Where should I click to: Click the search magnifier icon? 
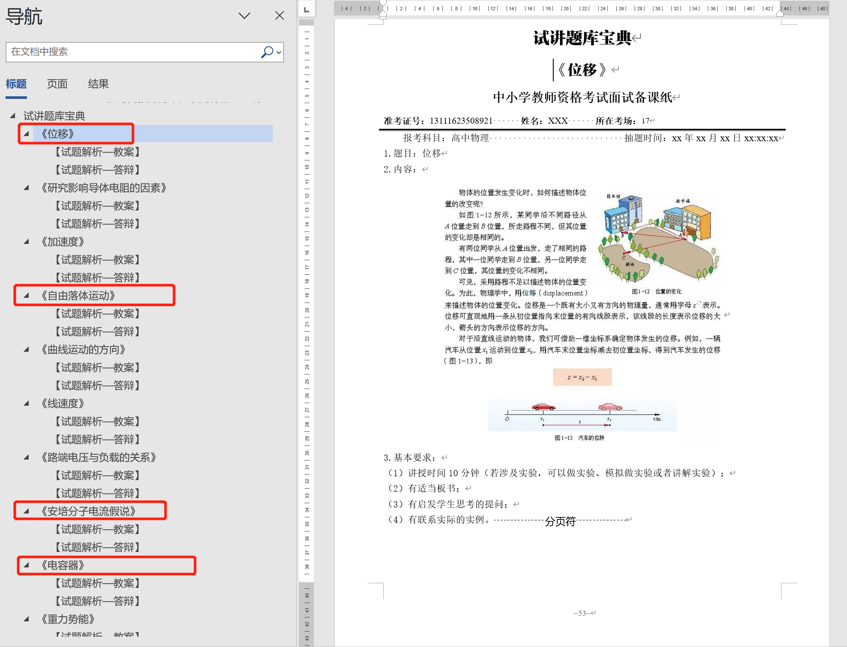(267, 52)
